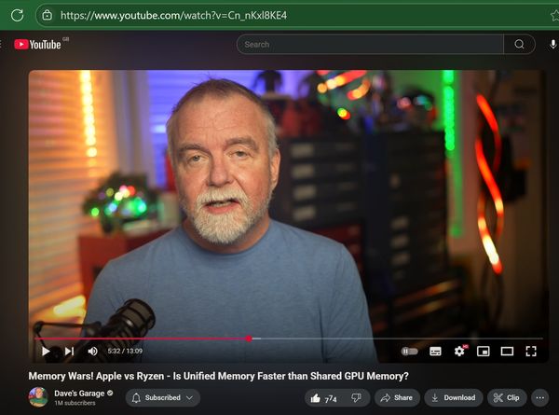This screenshot has width=559, height=415.
Task: Expand the Subscribed notification dropdown
Action: (162, 397)
